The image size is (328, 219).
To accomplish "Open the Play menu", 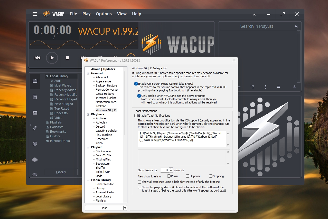I will [x=86, y=14].
